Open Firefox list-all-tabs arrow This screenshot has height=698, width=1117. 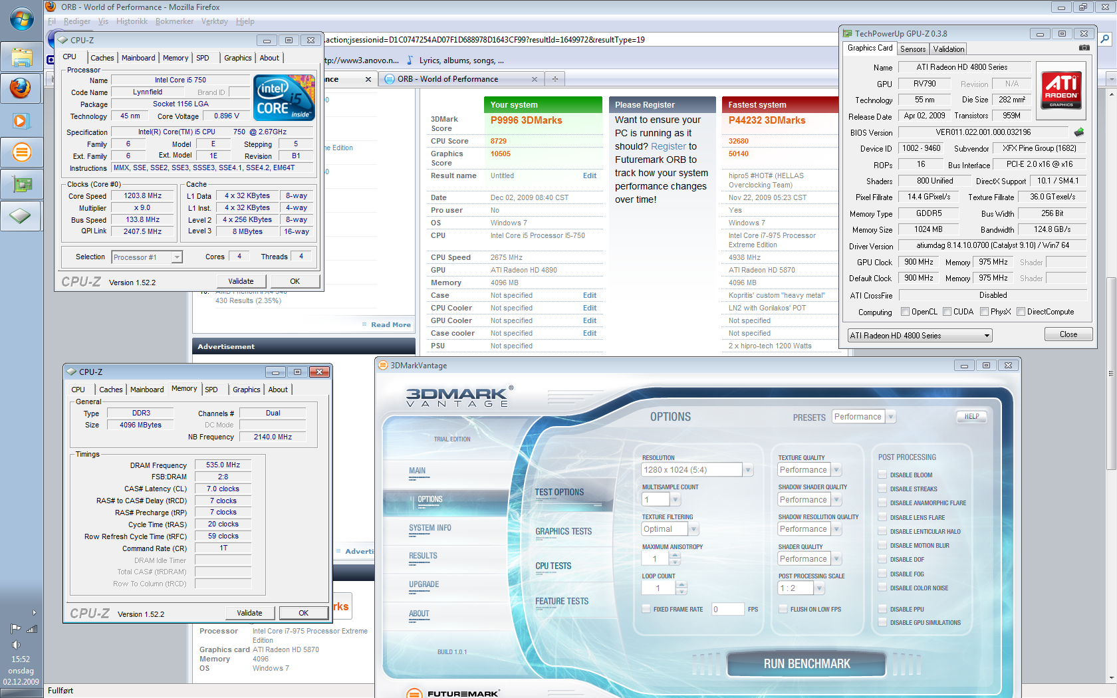[x=1112, y=79]
